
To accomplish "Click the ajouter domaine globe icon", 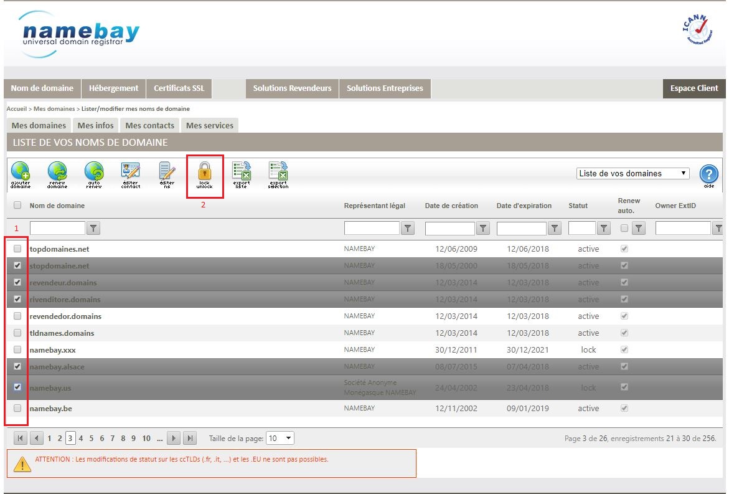I will tap(21, 174).
